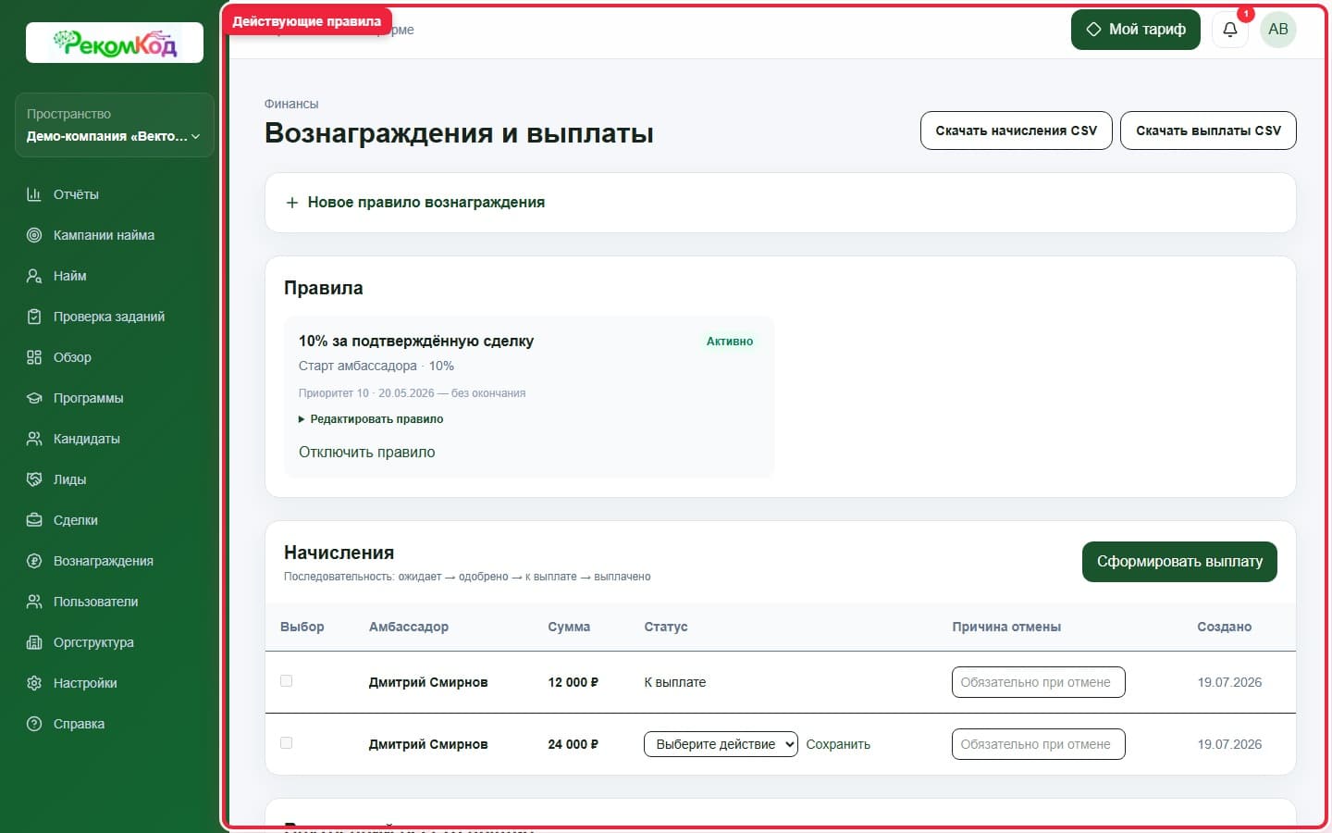Click the Справка question mark icon
This screenshot has height=833, width=1332.
point(34,724)
